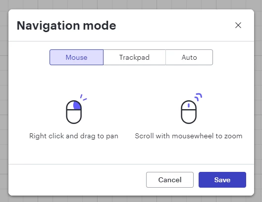Click the mousewheel zoom mouse icon

click(x=191, y=108)
